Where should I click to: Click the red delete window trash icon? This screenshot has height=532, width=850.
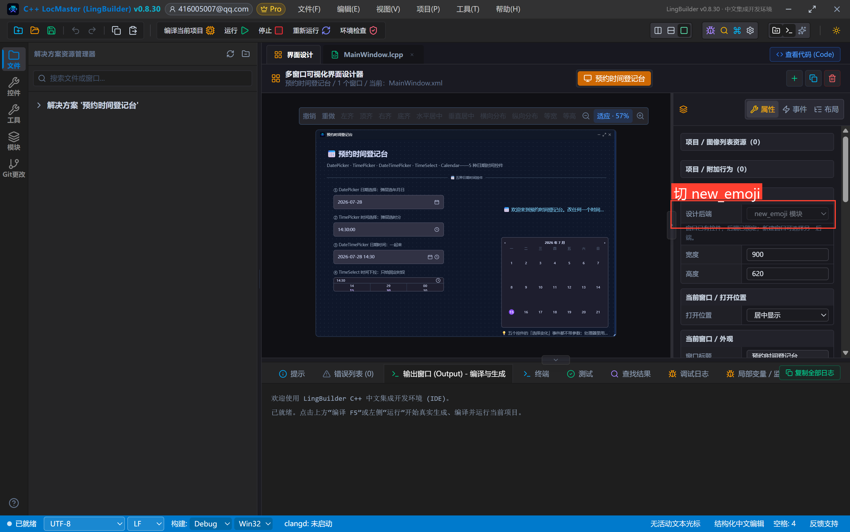(x=832, y=78)
